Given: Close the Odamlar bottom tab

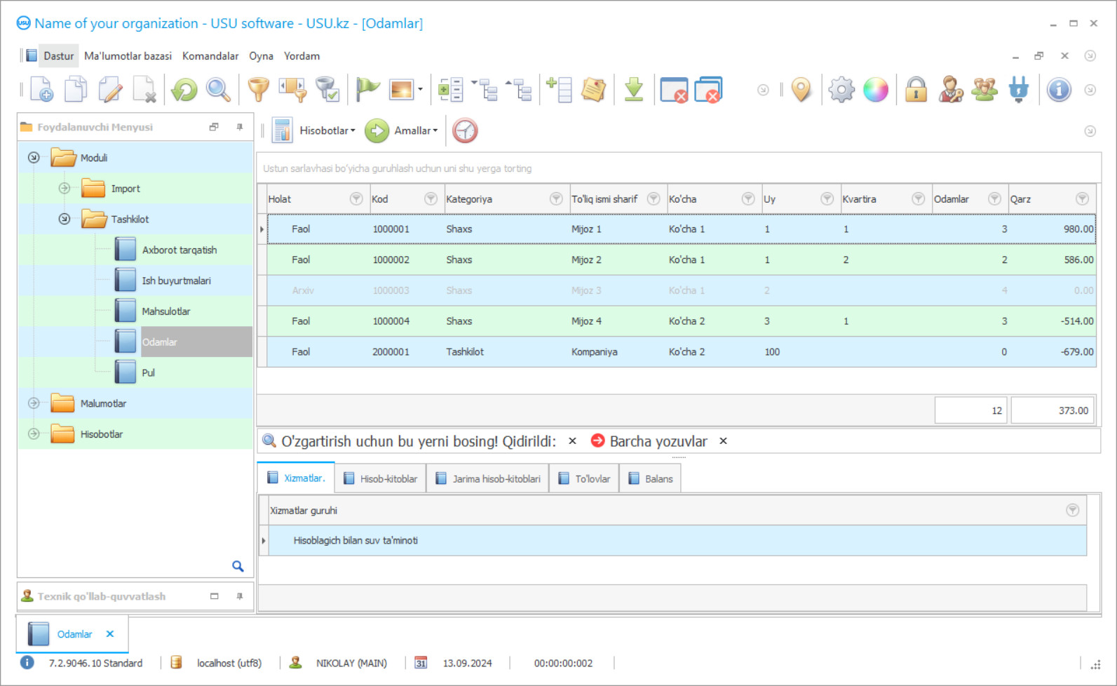Looking at the screenshot, I should (110, 634).
